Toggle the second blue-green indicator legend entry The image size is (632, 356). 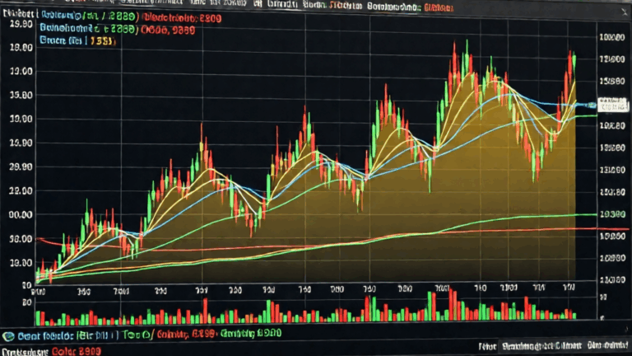coord(89,29)
